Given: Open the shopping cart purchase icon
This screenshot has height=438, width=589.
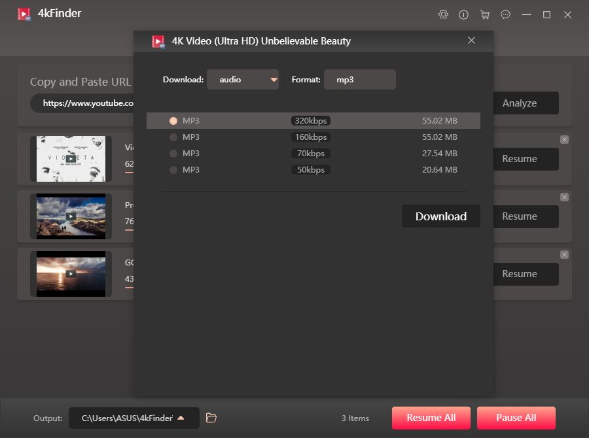Looking at the screenshot, I should pos(485,14).
